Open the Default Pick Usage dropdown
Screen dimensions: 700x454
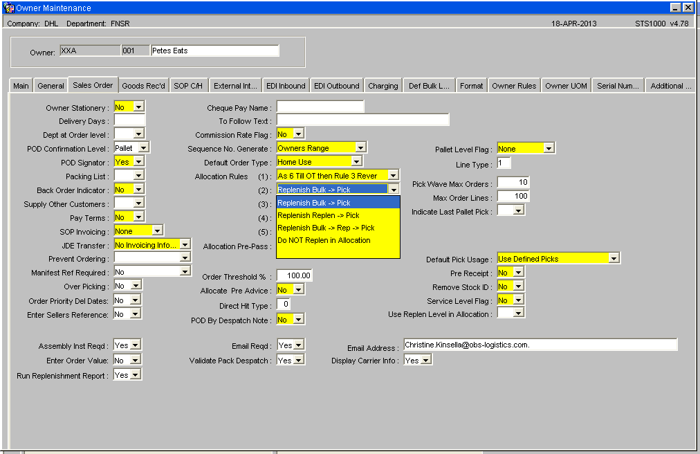tap(614, 258)
